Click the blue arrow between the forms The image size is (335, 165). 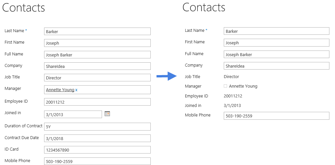(167, 76)
